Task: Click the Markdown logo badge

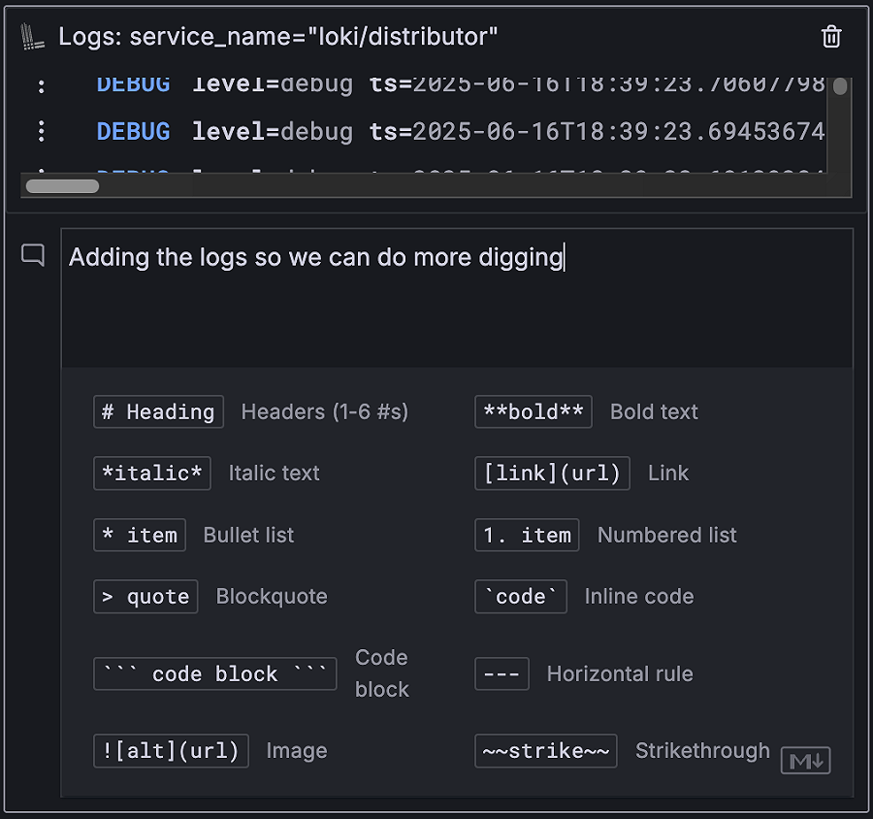Action: point(806,761)
